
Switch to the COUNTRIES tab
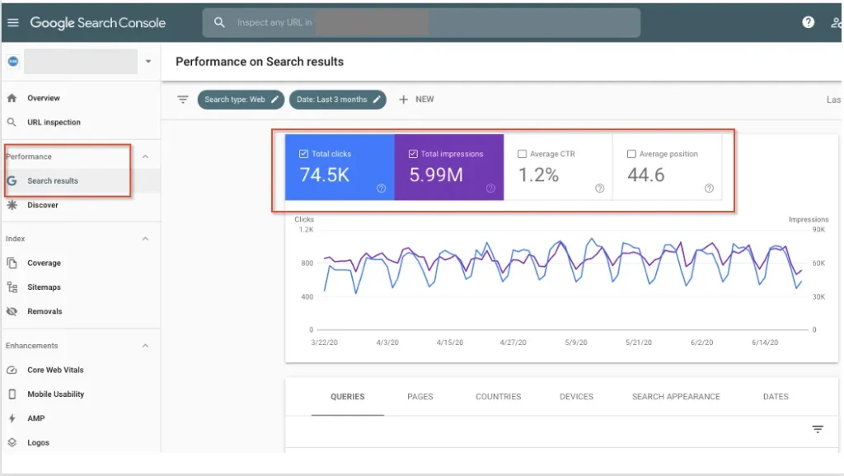point(498,397)
